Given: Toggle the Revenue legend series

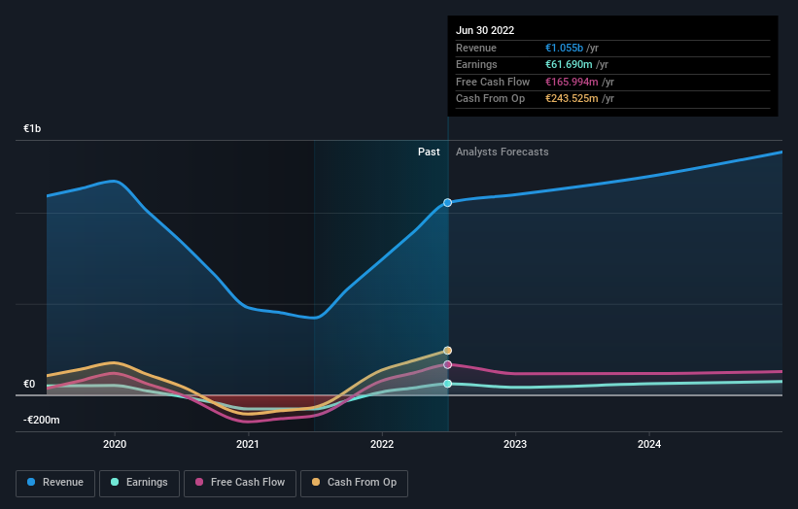Looking at the screenshot, I should pos(55,483).
